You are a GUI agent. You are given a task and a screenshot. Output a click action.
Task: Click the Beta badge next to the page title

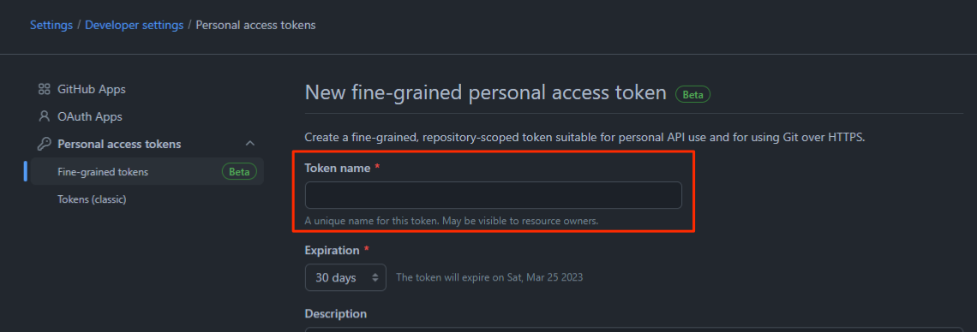point(692,94)
